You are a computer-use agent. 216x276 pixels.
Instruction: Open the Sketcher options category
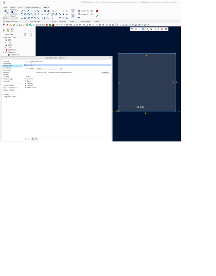(5, 74)
